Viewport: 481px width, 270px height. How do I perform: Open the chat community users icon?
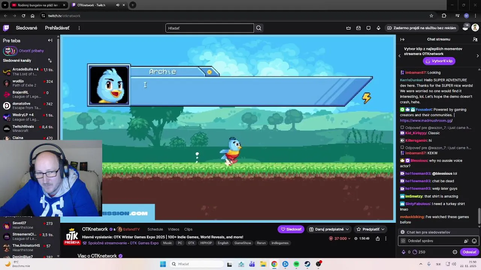coord(475,39)
